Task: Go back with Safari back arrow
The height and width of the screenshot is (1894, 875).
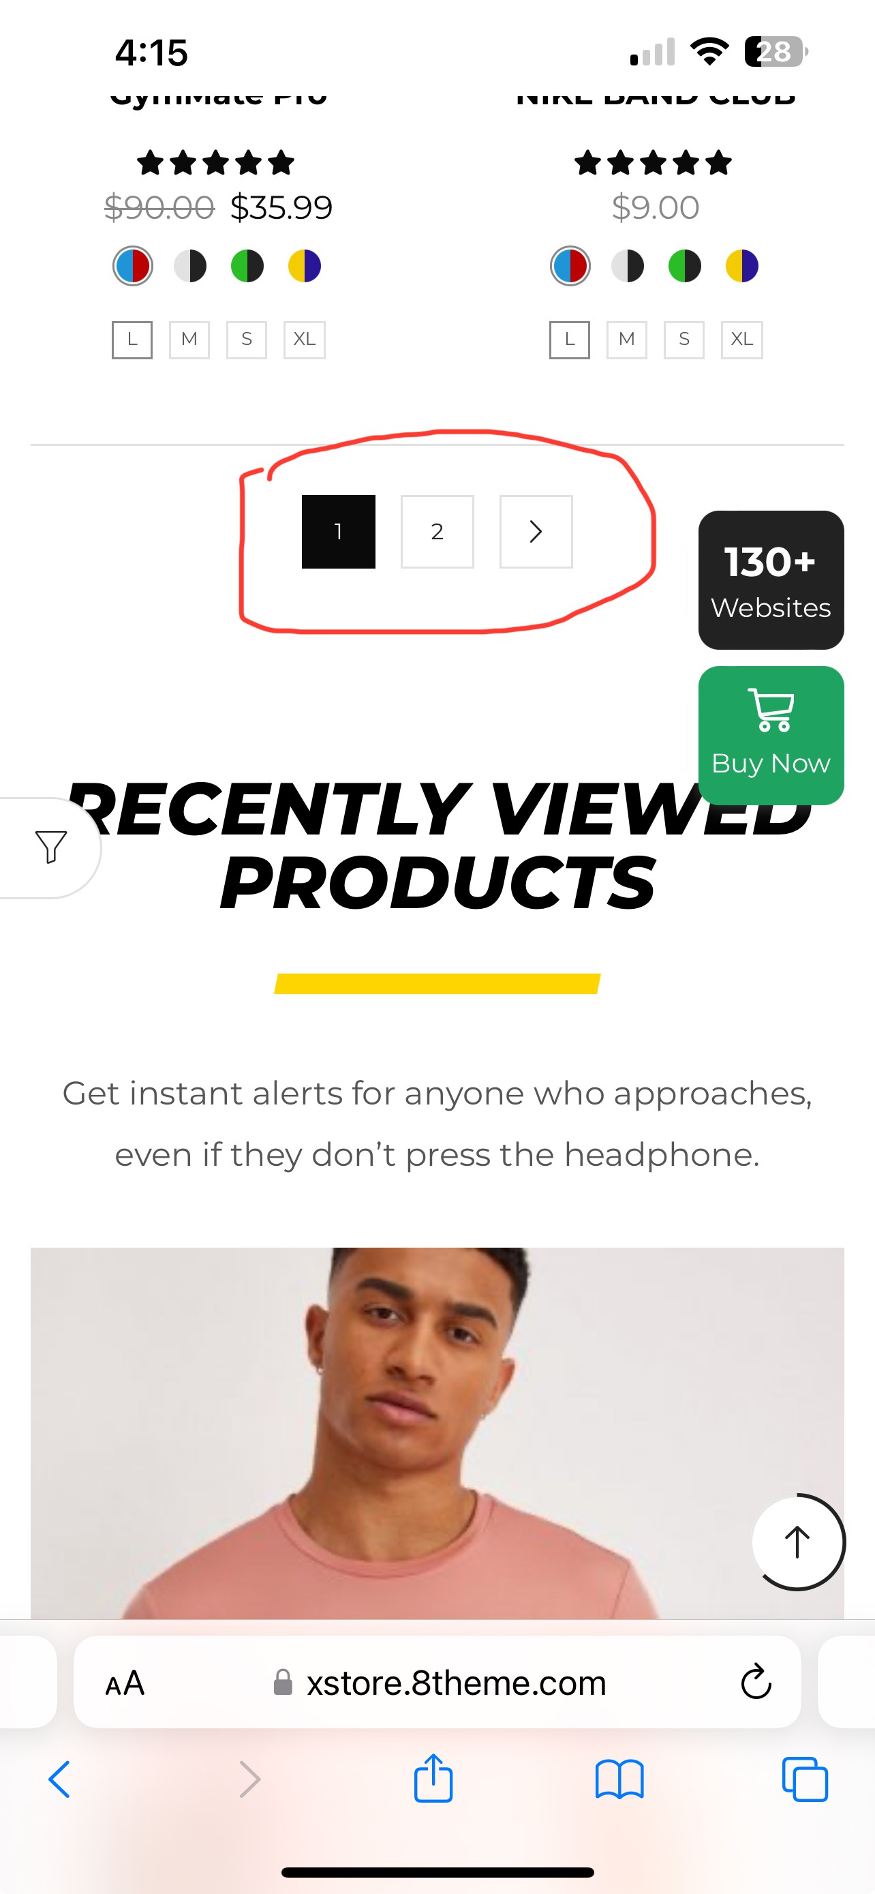Action: 59,1780
